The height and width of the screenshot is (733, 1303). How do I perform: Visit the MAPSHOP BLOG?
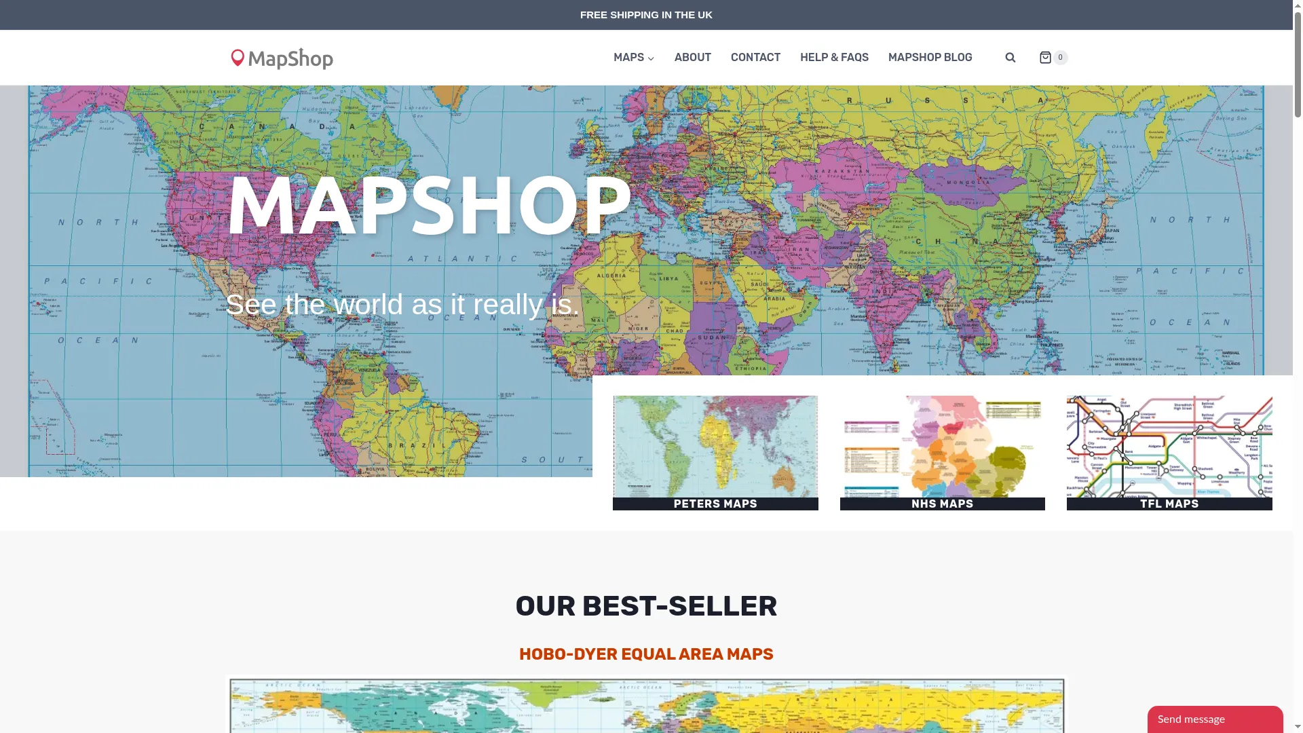930,58
